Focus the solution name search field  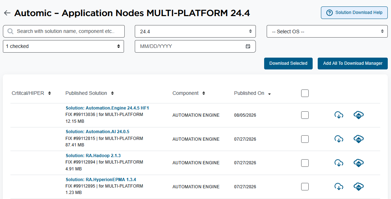(64, 31)
